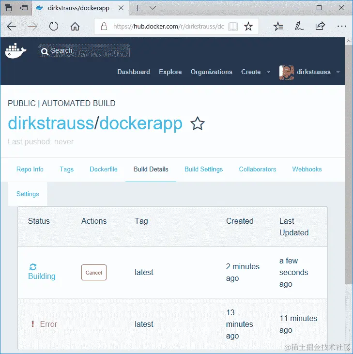This screenshot has height=354, width=353.
Task: Open the browser more options ellipsis
Action: [341, 27]
